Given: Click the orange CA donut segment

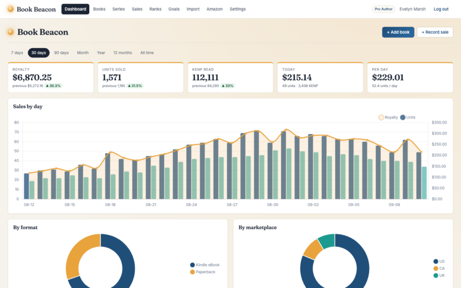Looking at the screenshot, I should pos(314,249).
